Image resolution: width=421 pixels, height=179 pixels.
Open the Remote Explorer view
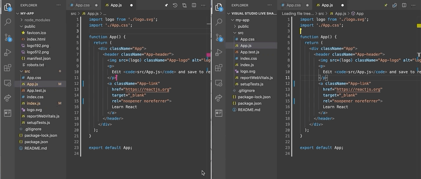point(8,83)
